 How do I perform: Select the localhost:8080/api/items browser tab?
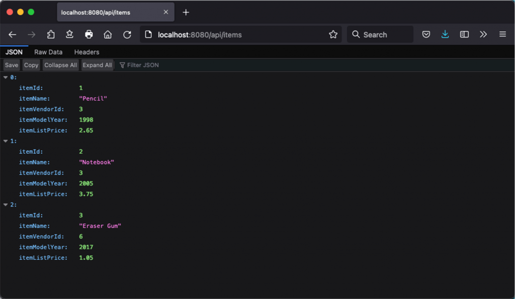click(x=115, y=13)
